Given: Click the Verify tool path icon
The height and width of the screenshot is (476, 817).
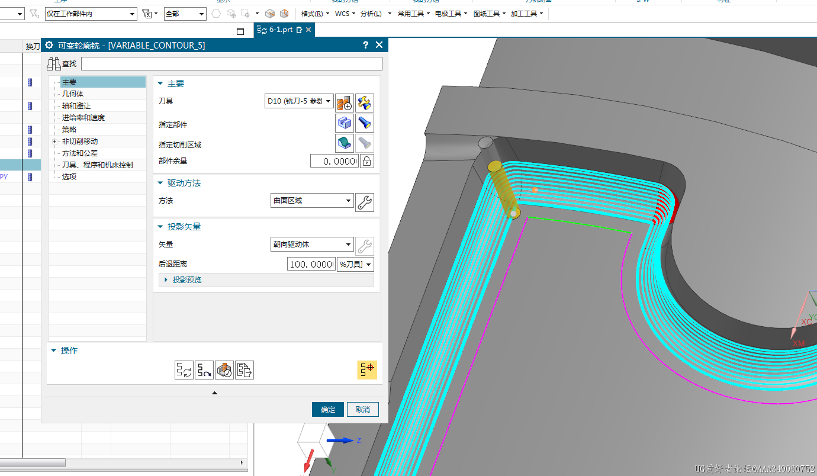Looking at the screenshot, I should [224, 370].
